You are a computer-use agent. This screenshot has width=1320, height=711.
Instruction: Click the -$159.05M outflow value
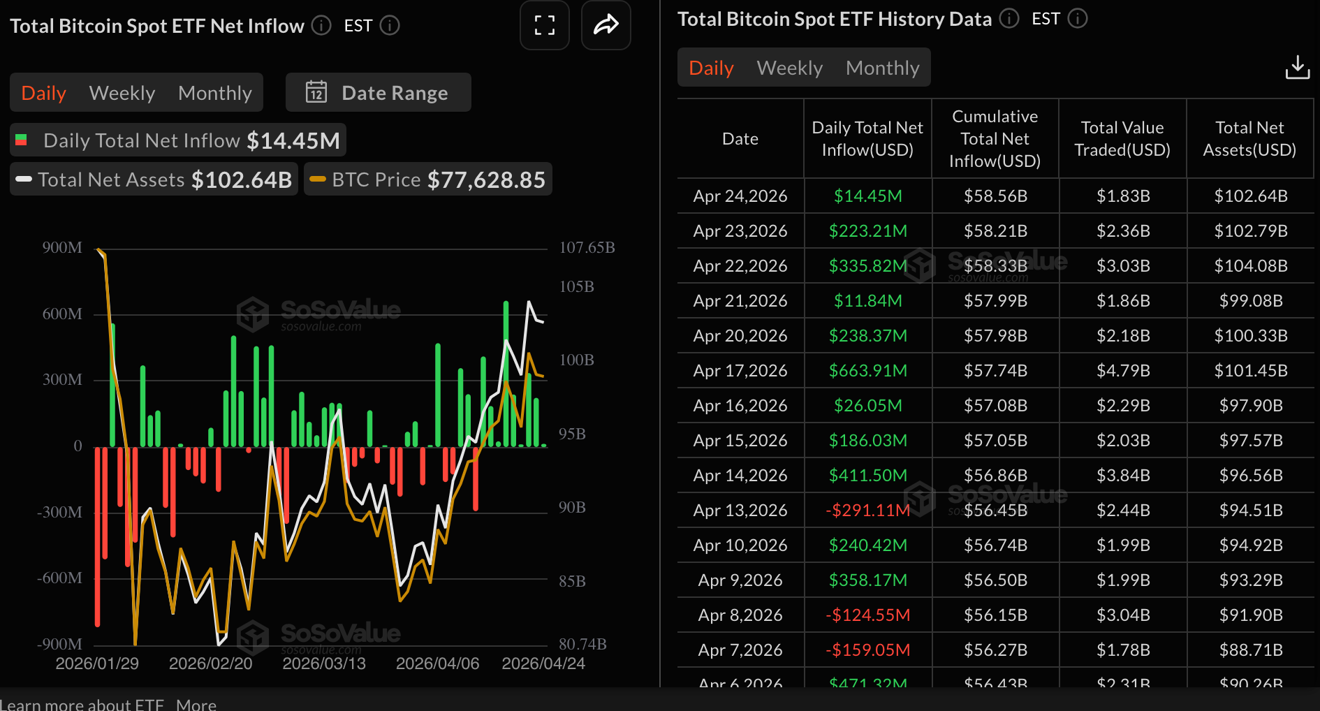867,650
